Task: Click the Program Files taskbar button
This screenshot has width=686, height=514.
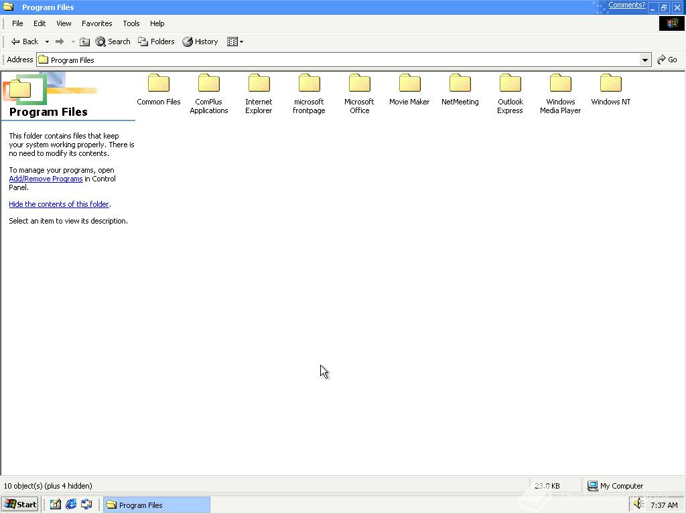Action: 157,505
